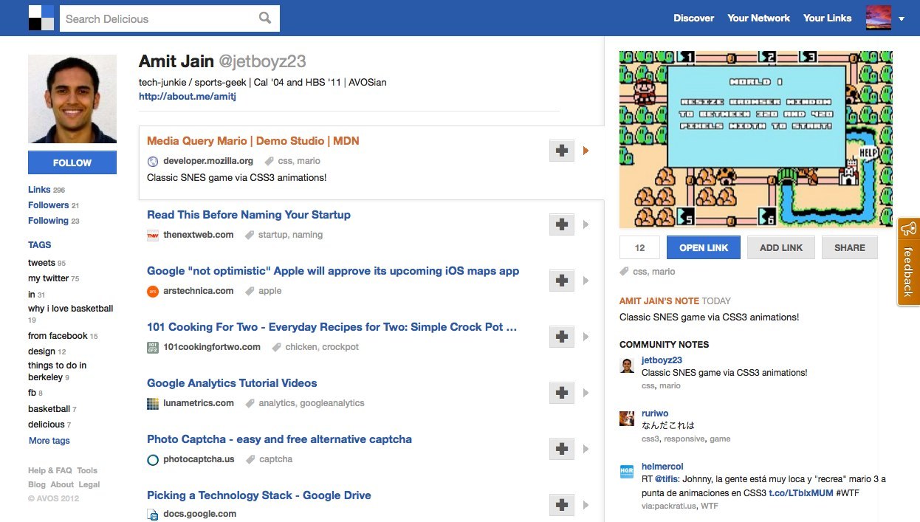Click the Mario game preview thumbnail
This screenshot has height=522, width=920.
755,139
